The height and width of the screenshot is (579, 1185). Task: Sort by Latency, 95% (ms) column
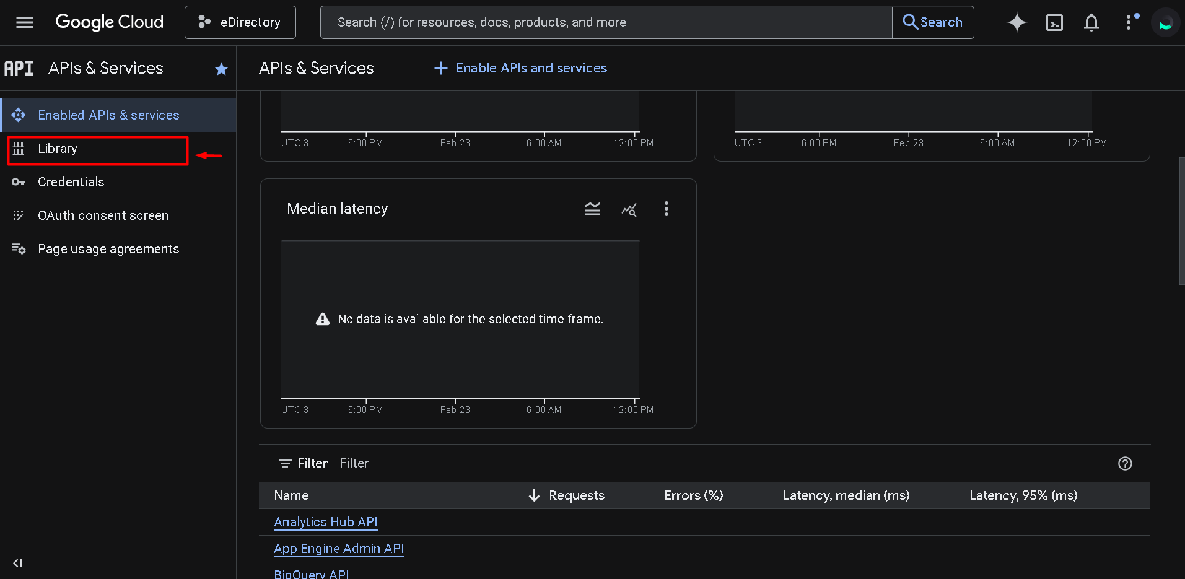tap(1023, 495)
